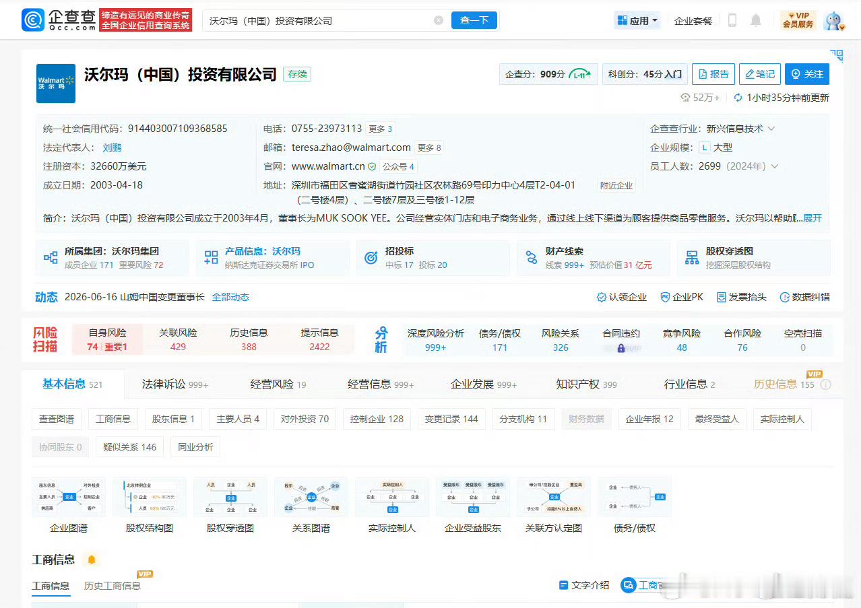Expand the company intro with 展开

pyautogui.click(x=812, y=218)
